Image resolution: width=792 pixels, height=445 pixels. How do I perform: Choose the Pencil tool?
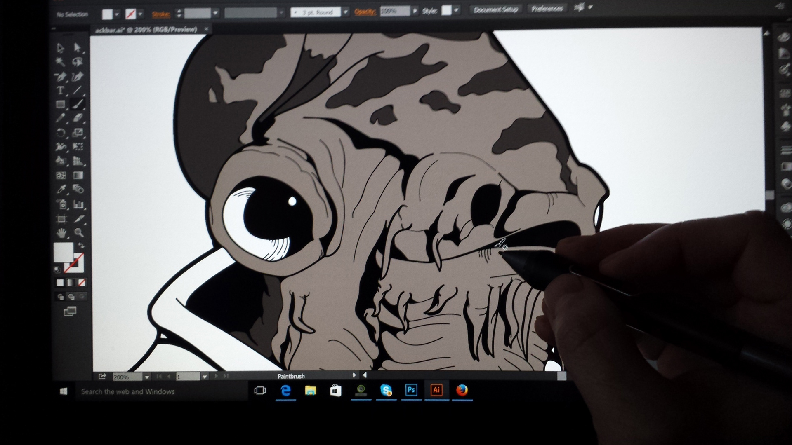coord(61,119)
